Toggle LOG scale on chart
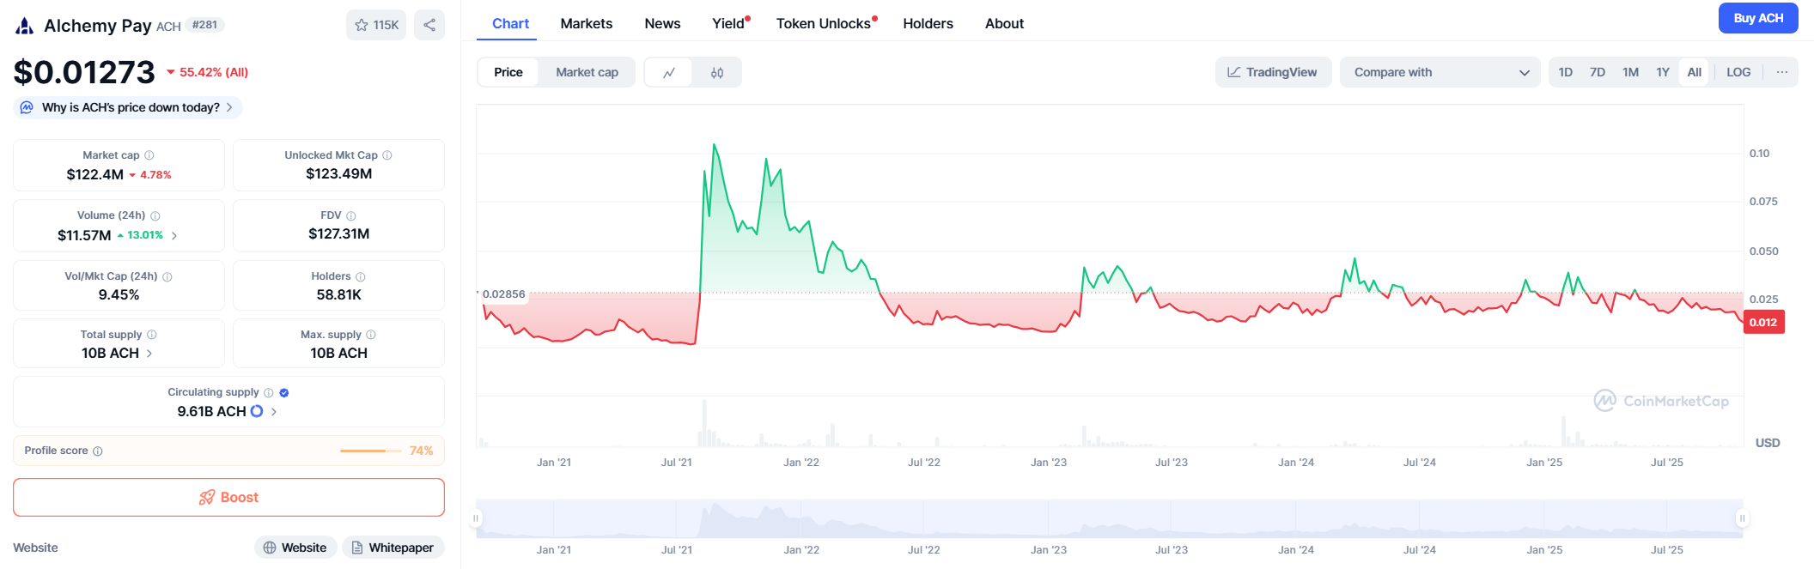1814x569 pixels. 1738,72
